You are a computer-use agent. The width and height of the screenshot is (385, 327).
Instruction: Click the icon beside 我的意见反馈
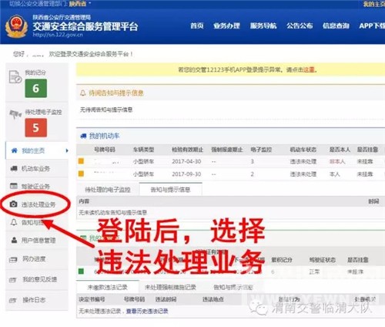point(13,280)
